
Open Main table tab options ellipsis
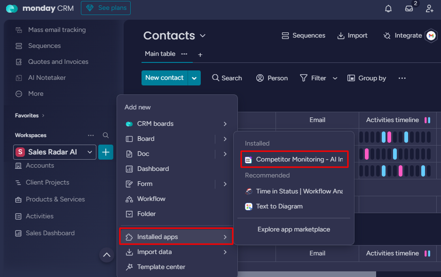click(184, 54)
